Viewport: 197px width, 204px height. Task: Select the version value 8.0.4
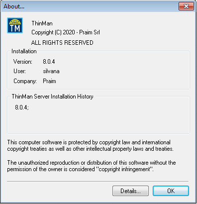tap(49, 62)
